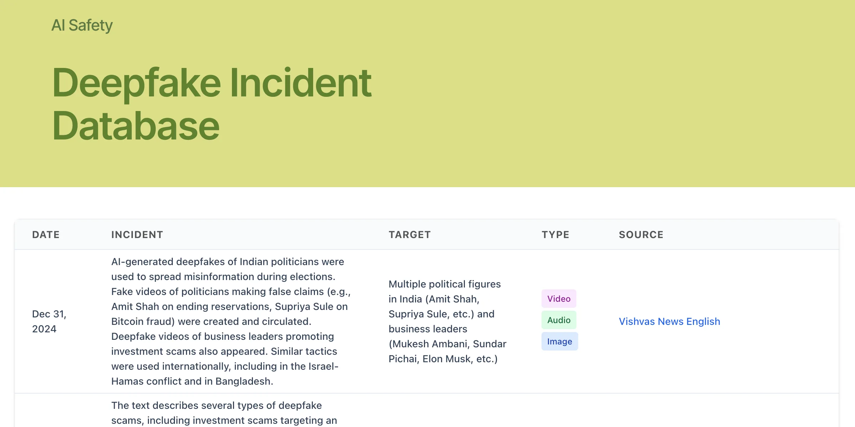Image resolution: width=855 pixels, height=427 pixels.
Task: Open the Vishvas News English source link
Action: tap(669, 321)
